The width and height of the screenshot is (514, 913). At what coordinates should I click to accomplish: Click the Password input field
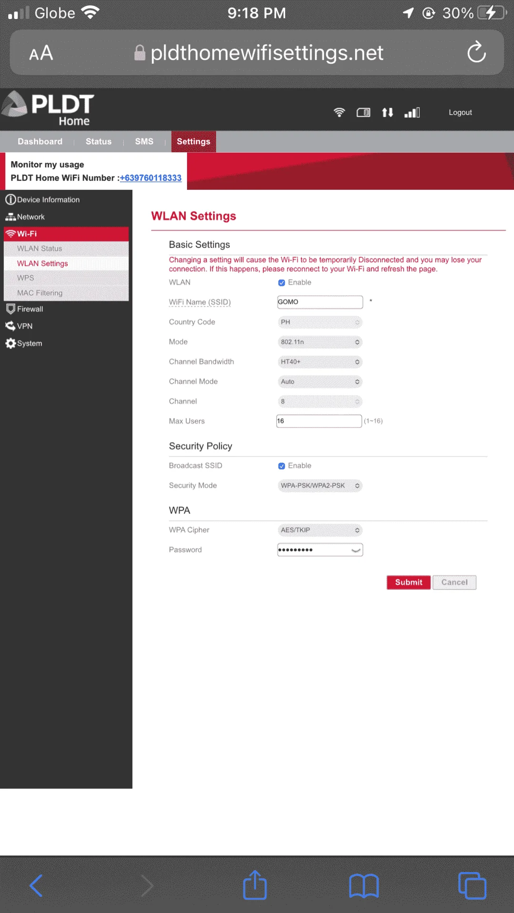pyautogui.click(x=320, y=550)
